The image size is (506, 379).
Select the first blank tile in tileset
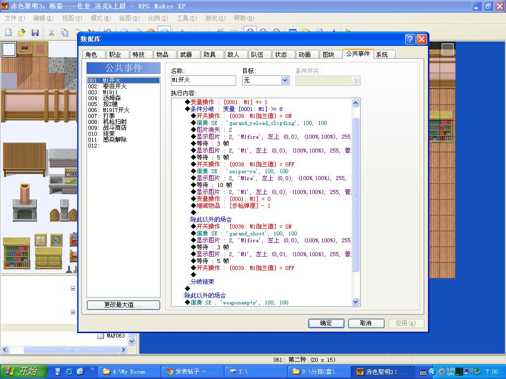[9, 49]
